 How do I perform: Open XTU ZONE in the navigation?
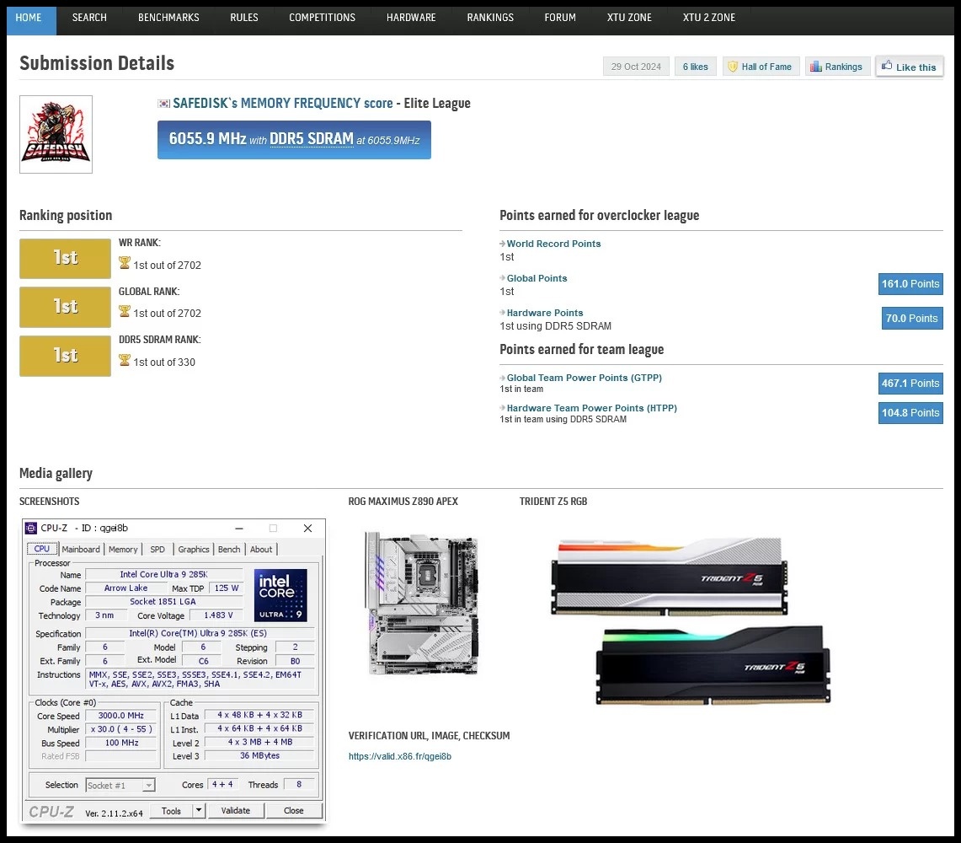[629, 18]
